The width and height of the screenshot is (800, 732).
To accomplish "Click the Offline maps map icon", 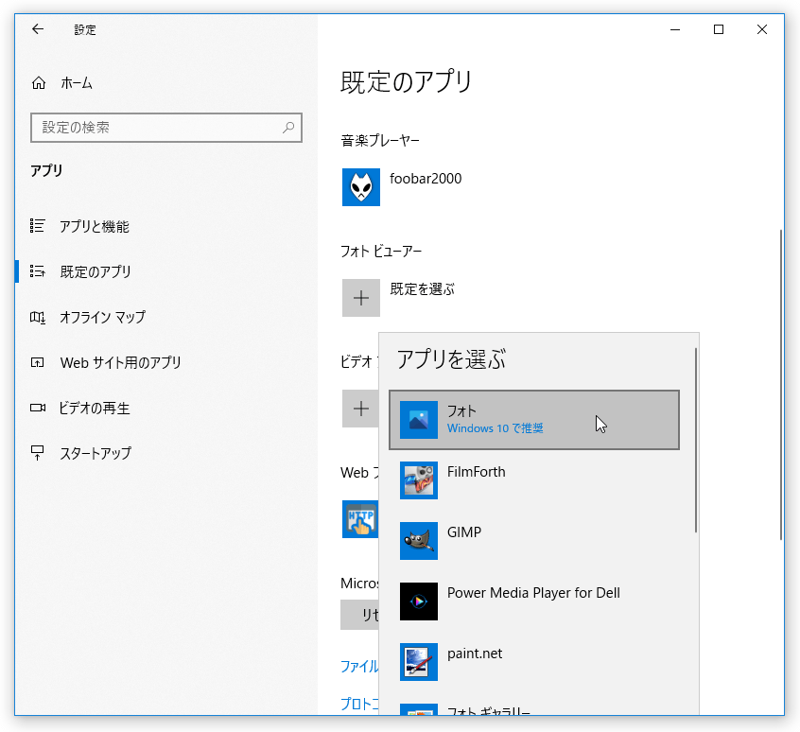I will click(x=38, y=317).
